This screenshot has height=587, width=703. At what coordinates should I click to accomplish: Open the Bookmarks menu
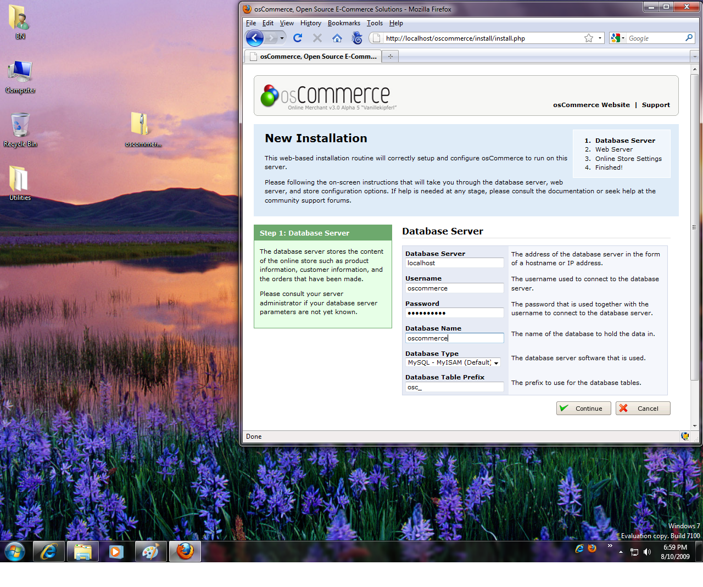(344, 23)
